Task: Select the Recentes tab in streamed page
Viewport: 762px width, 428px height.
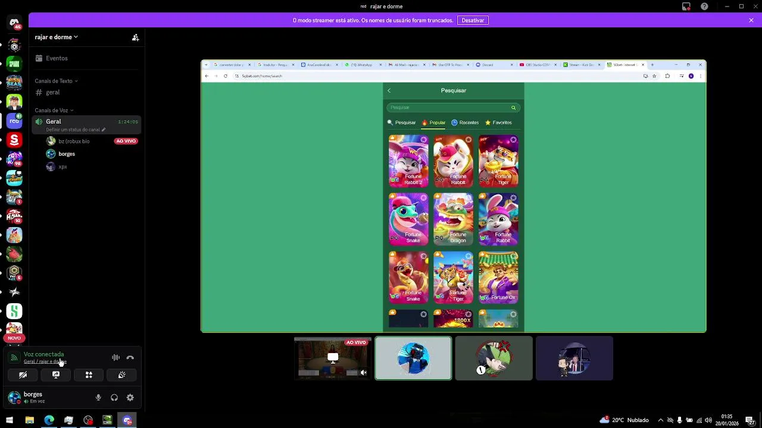Action: 465,122
